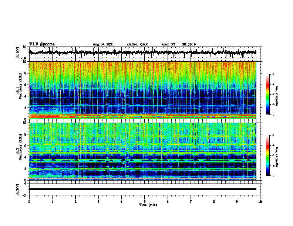This screenshot has height=226, width=293.
Task: Click the '4' tick on time axis
Action: click(122, 202)
